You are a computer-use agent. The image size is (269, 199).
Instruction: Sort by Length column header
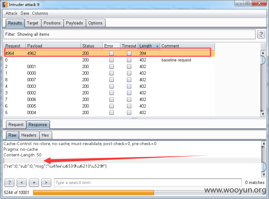click(x=149, y=46)
